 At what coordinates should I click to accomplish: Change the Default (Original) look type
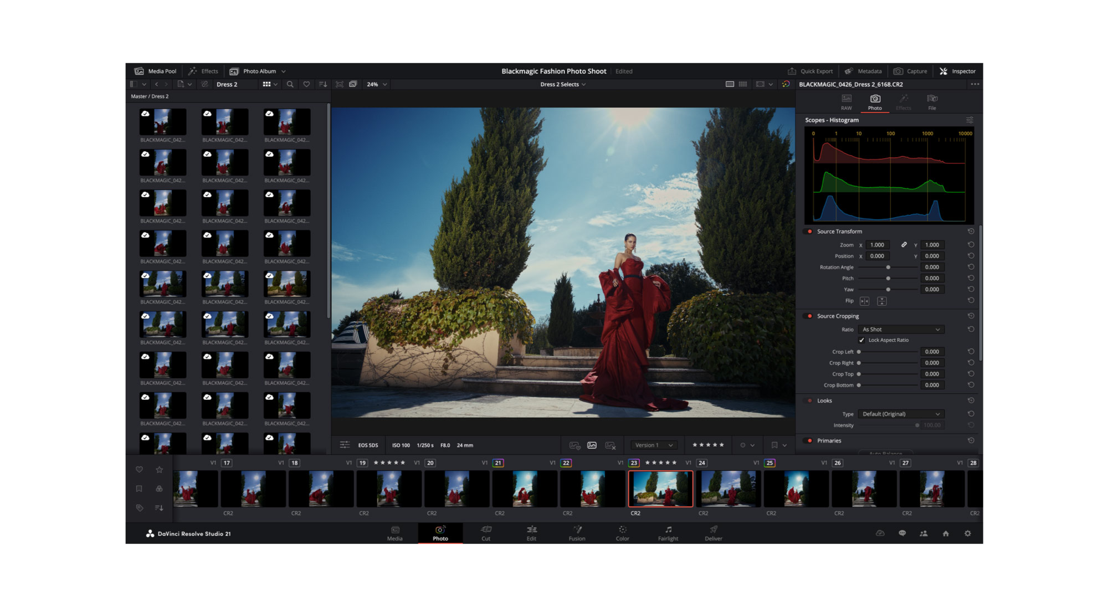900,414
